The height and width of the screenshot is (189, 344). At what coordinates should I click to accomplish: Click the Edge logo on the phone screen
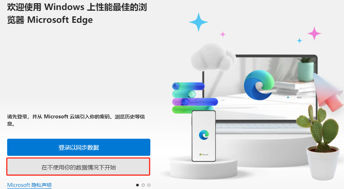click(204, 135)
